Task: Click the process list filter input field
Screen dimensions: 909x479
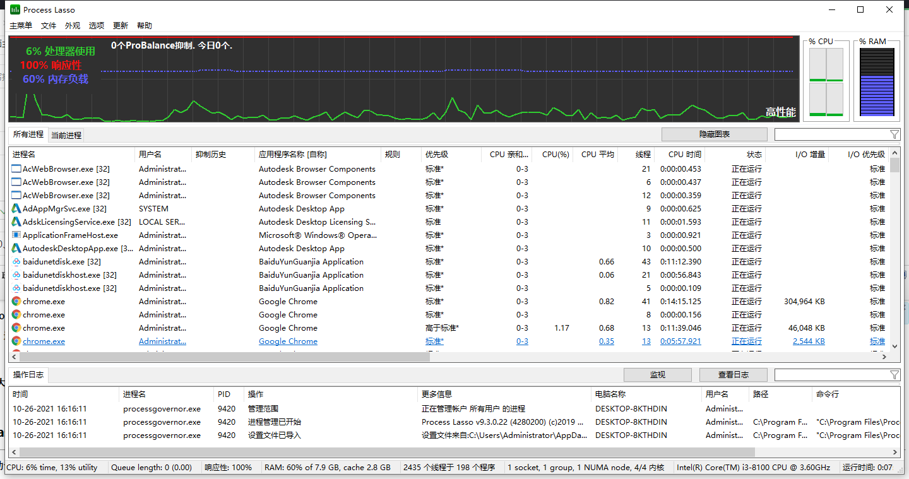Action: pos(833,134)
